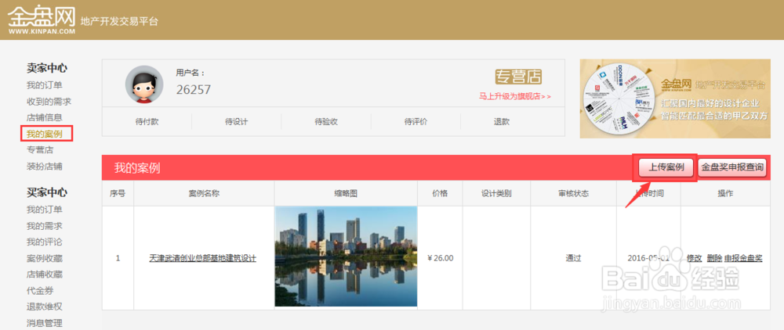Select the 待设计 order tab

[x=237, y=121]
